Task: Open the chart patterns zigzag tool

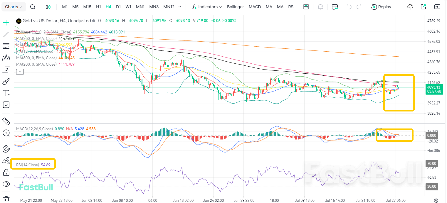Action: (x=6, y=58)
